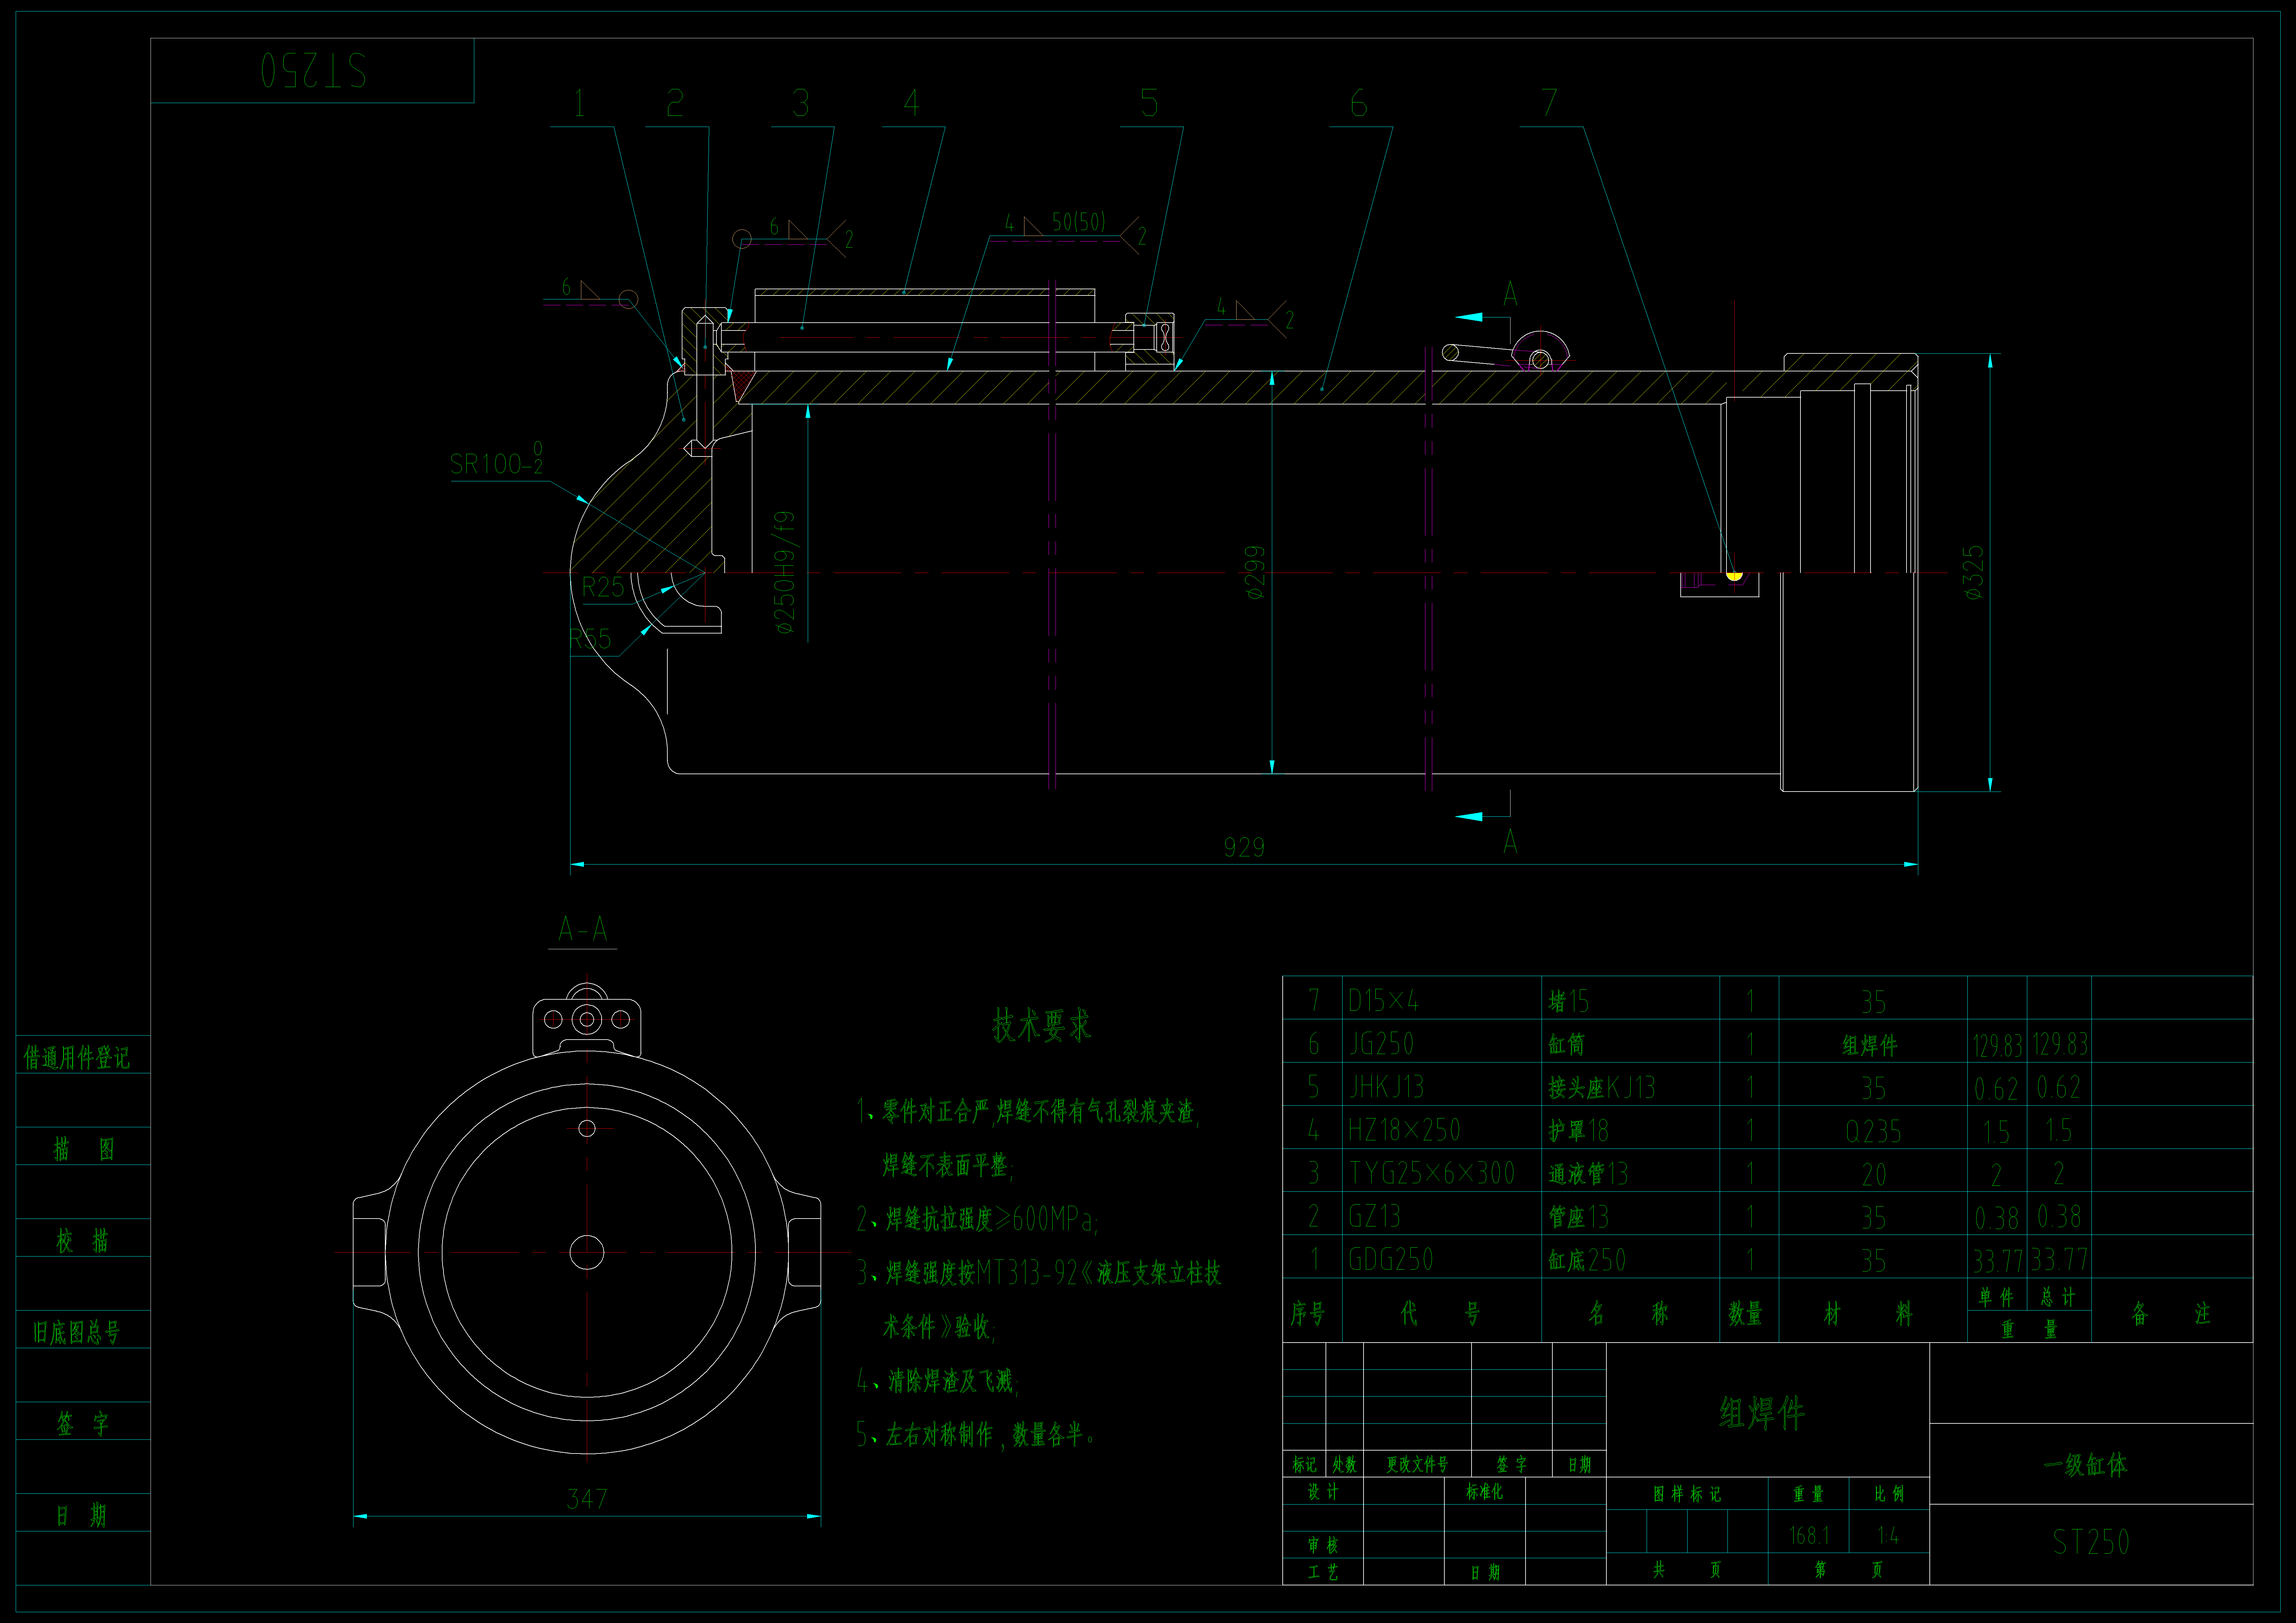Select the "设计" label in title block
Image resolution: width=2296 pixels, height=1623 pixels.
pyautogui.click(x=1323, y=1492)
